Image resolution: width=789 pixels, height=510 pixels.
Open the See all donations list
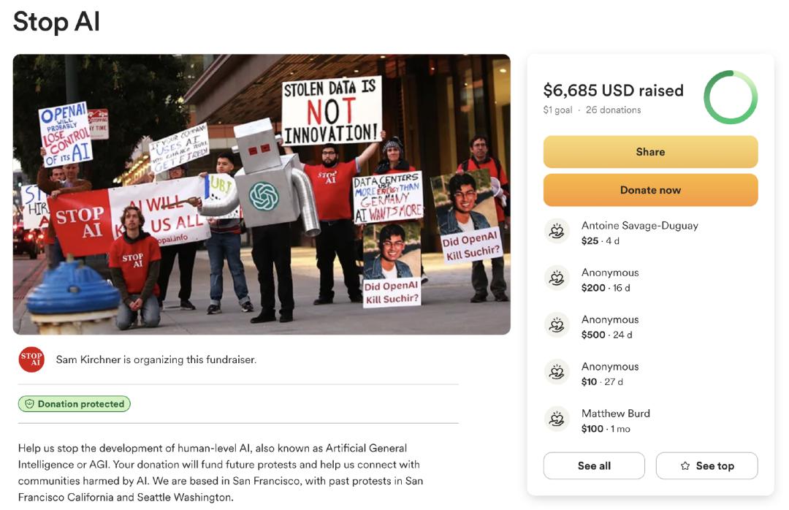pos(594,466)
